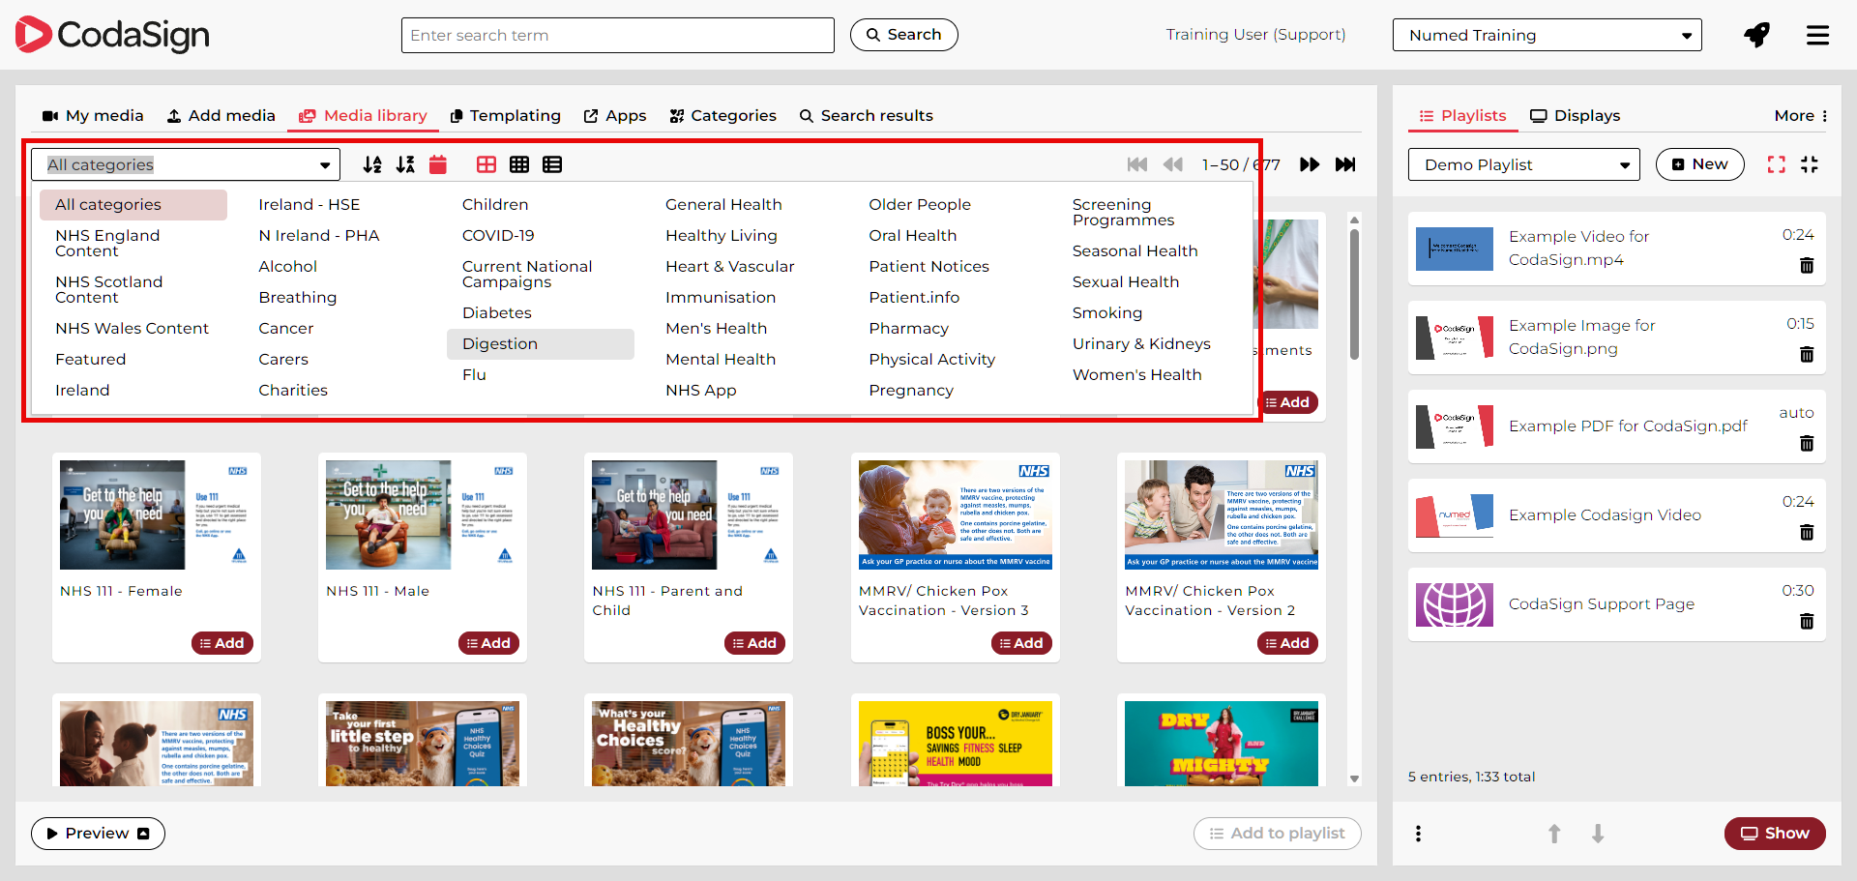The image size is (1857, 881).
Task: Switch to list view layout
Action: coord(552,164)
